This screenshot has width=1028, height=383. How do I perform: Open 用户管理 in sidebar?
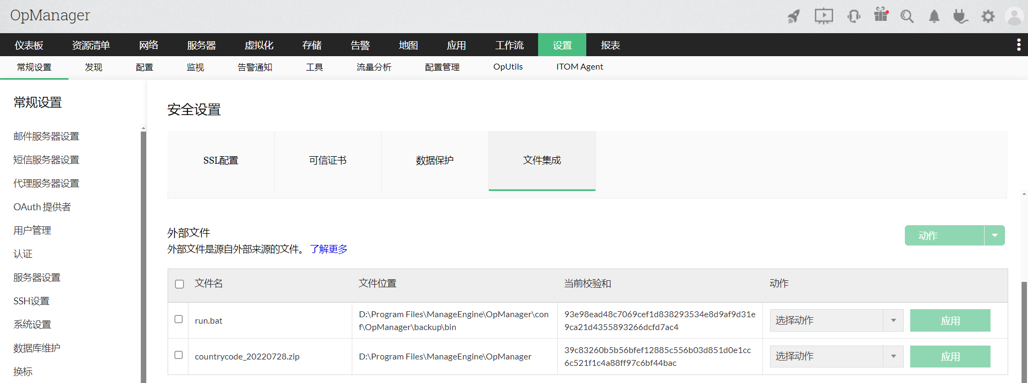pyautogui.click(x=32, y=231)
